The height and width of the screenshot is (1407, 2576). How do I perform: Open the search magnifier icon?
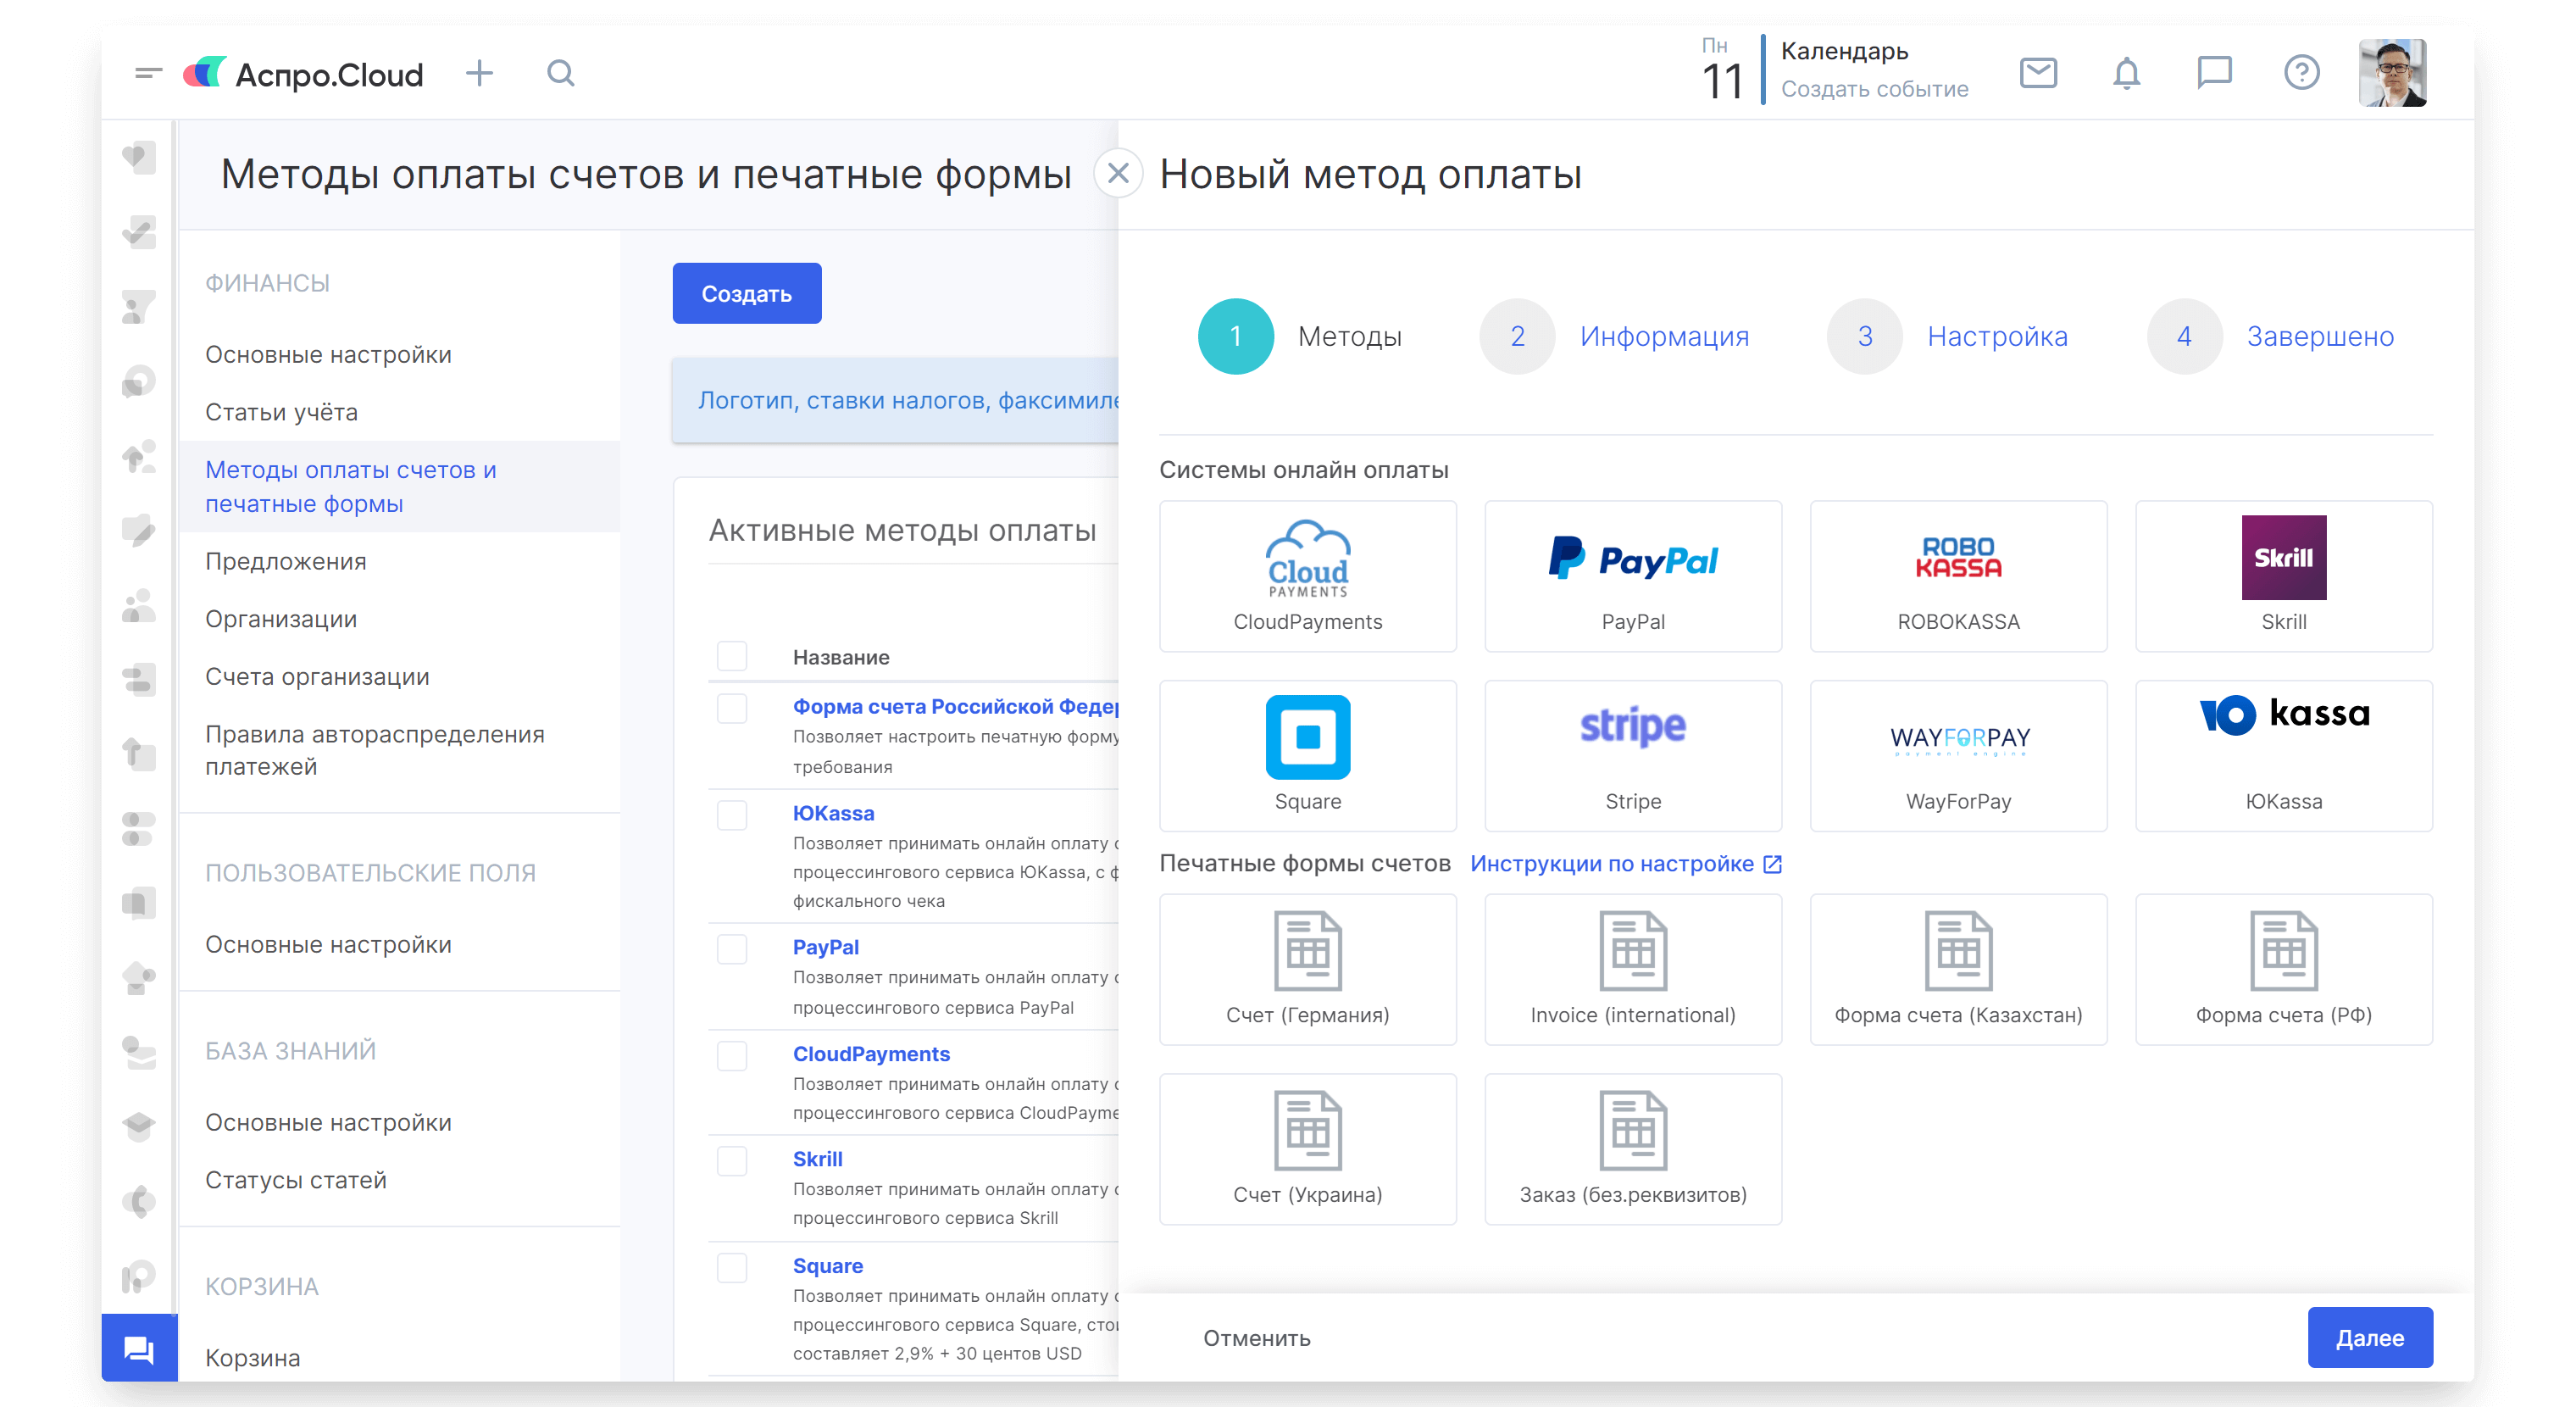coord(561,73)
